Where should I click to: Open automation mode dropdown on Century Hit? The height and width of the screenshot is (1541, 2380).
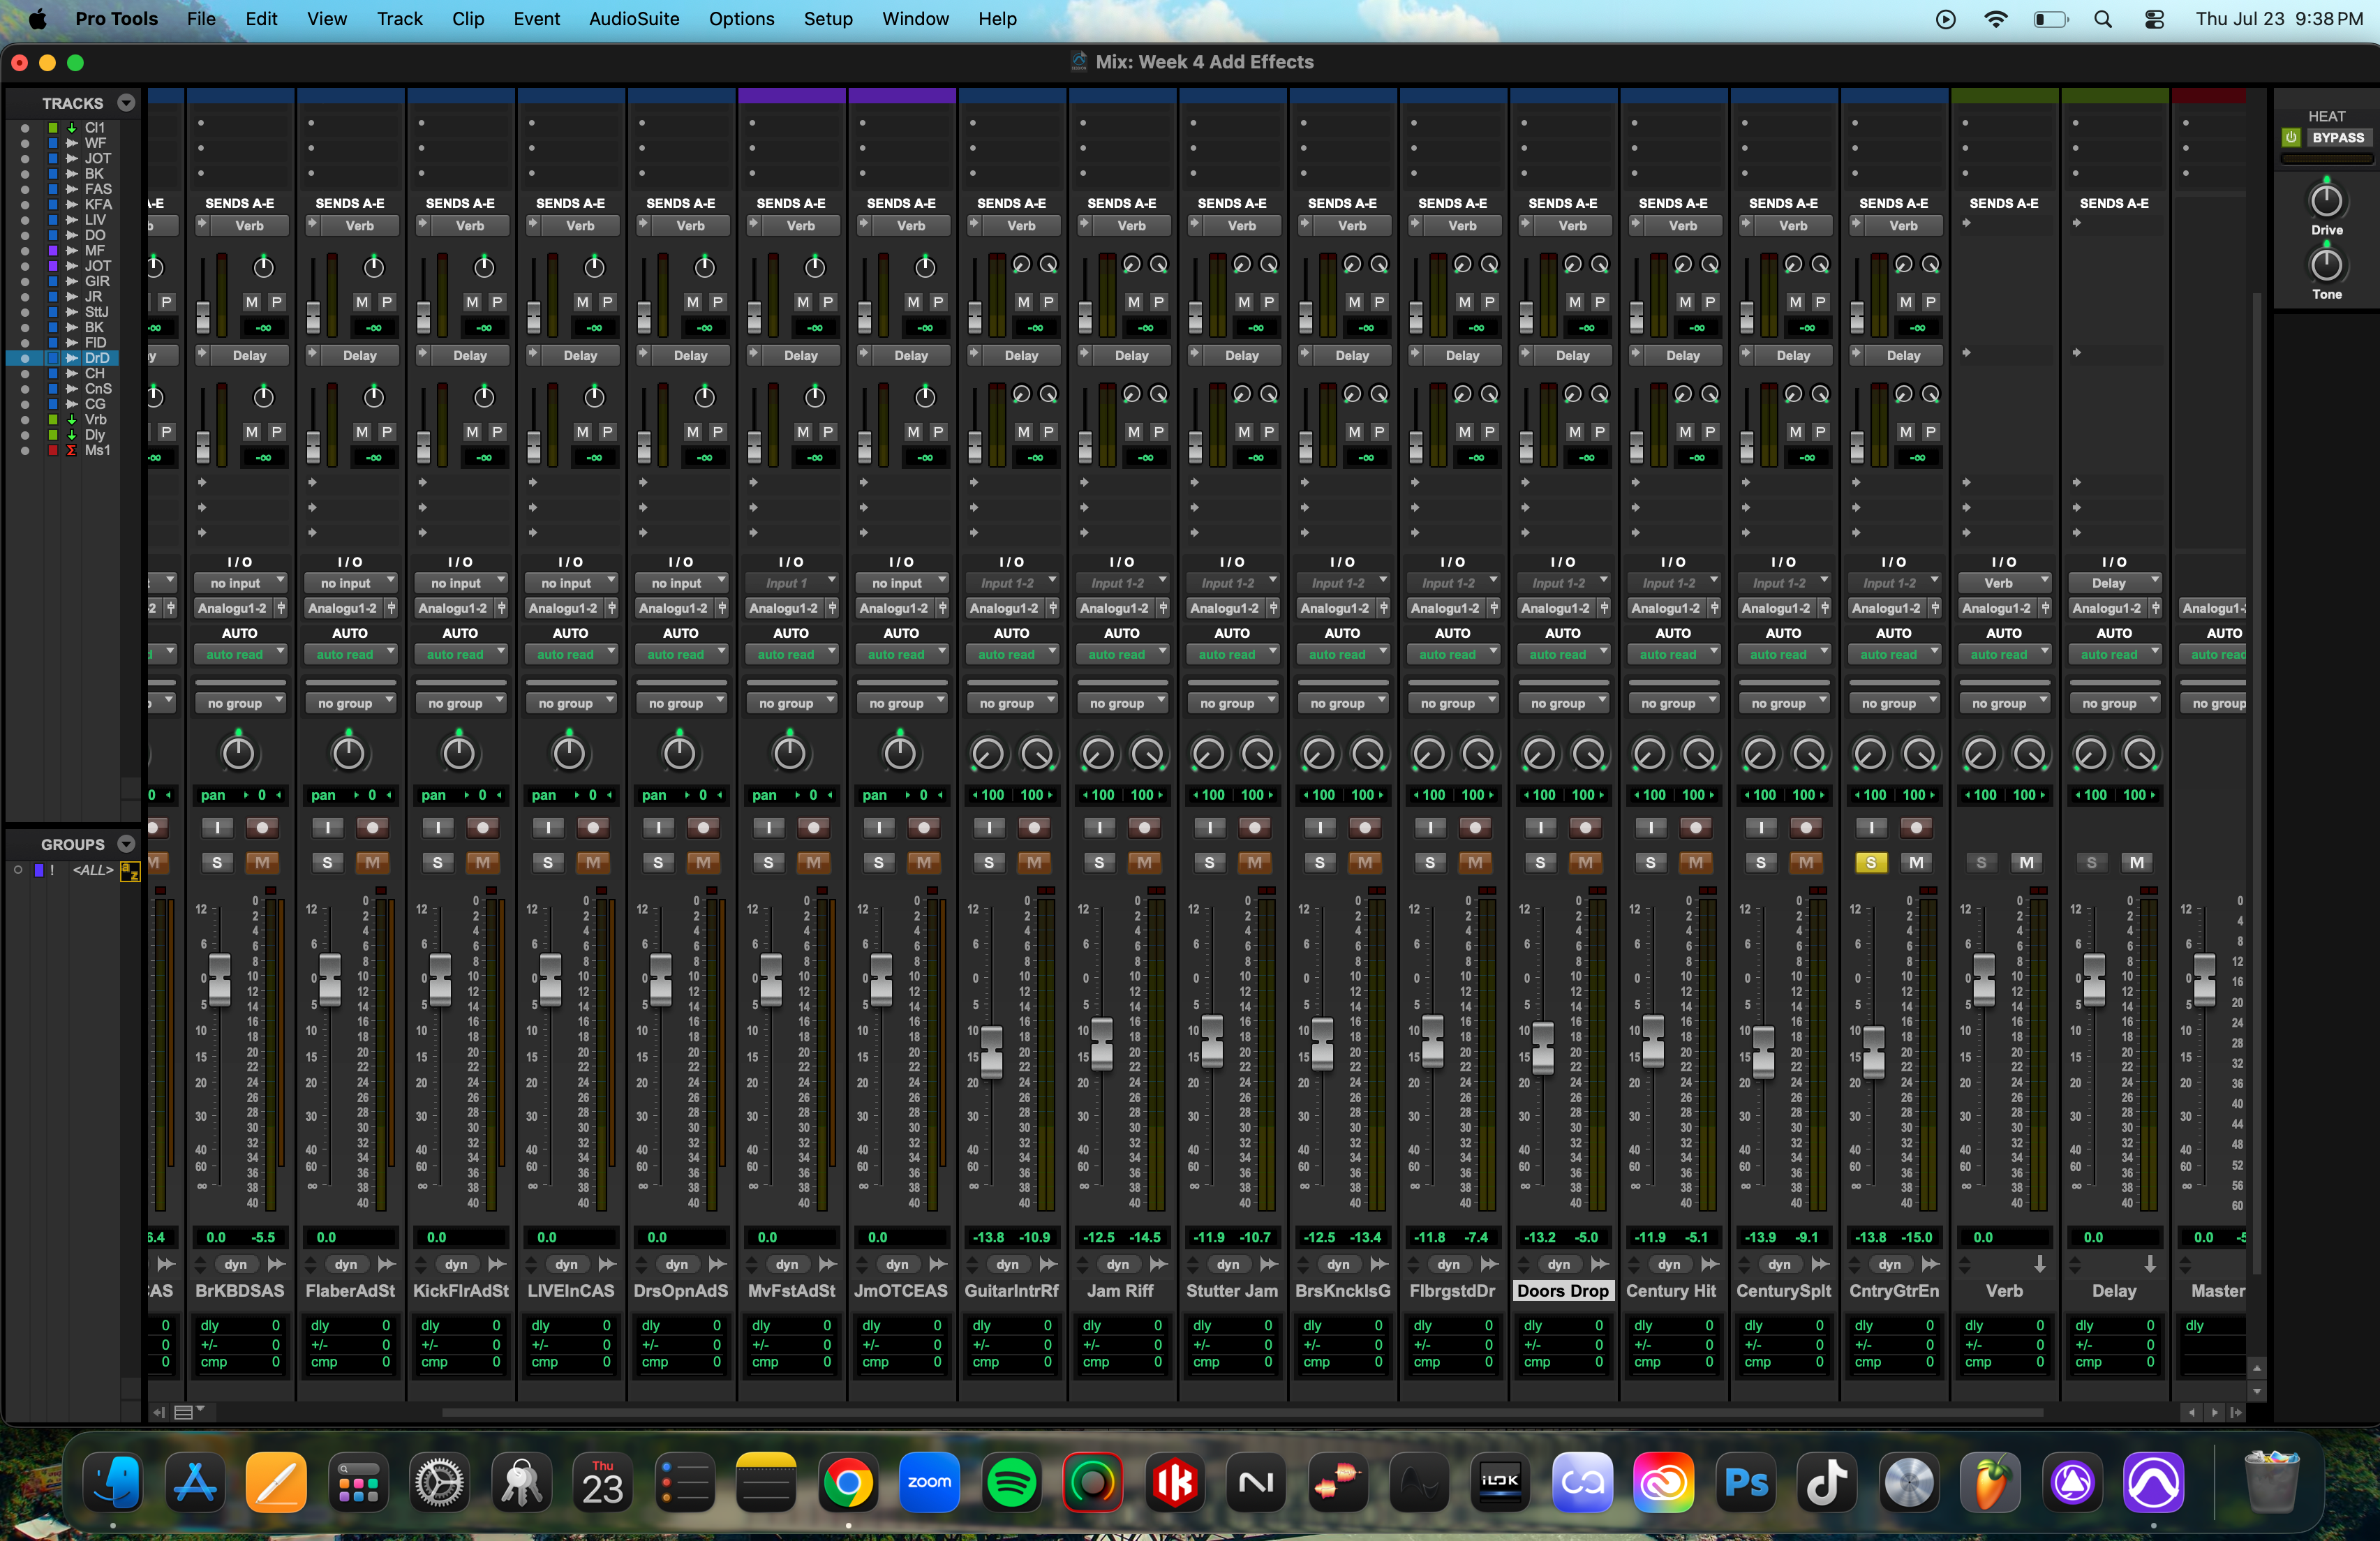1673,654
